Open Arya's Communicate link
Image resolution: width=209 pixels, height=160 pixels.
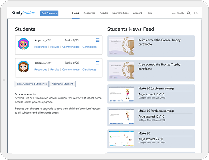click(71, 47)
